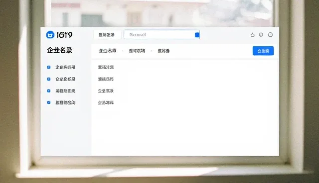This screenshot has width=319, height=183.
Task: Open the notification bell icon in the header
Action: click(x=253, y=35)
